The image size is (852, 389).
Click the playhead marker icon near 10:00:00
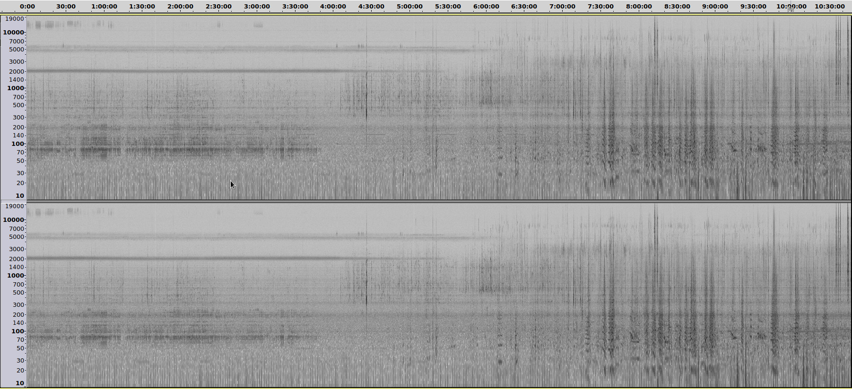click(x=791, y=8)
